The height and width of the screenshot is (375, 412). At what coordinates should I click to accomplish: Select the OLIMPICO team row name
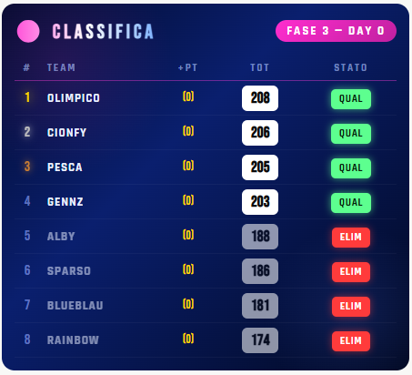[74, 98]
